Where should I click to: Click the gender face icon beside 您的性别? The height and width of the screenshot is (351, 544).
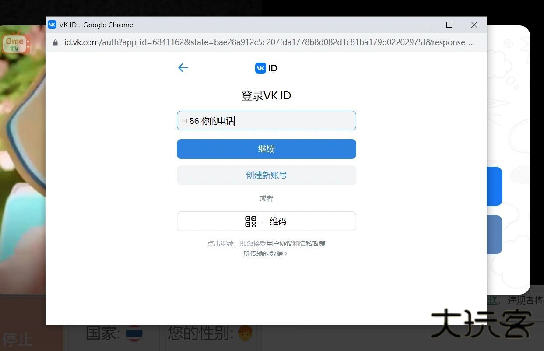245,334
